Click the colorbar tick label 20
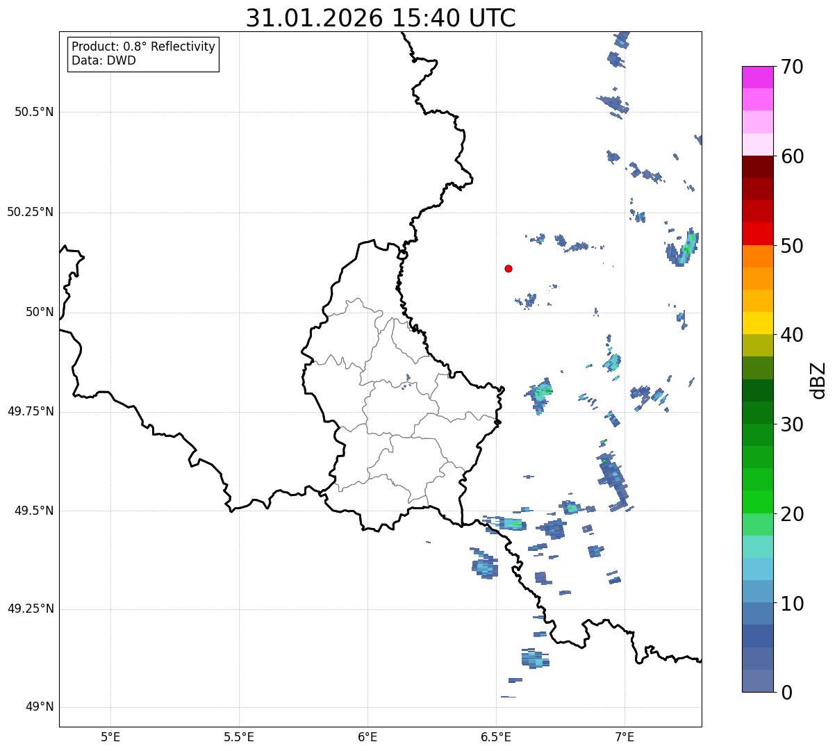The image size is (835, 751). tap(791, 514)
